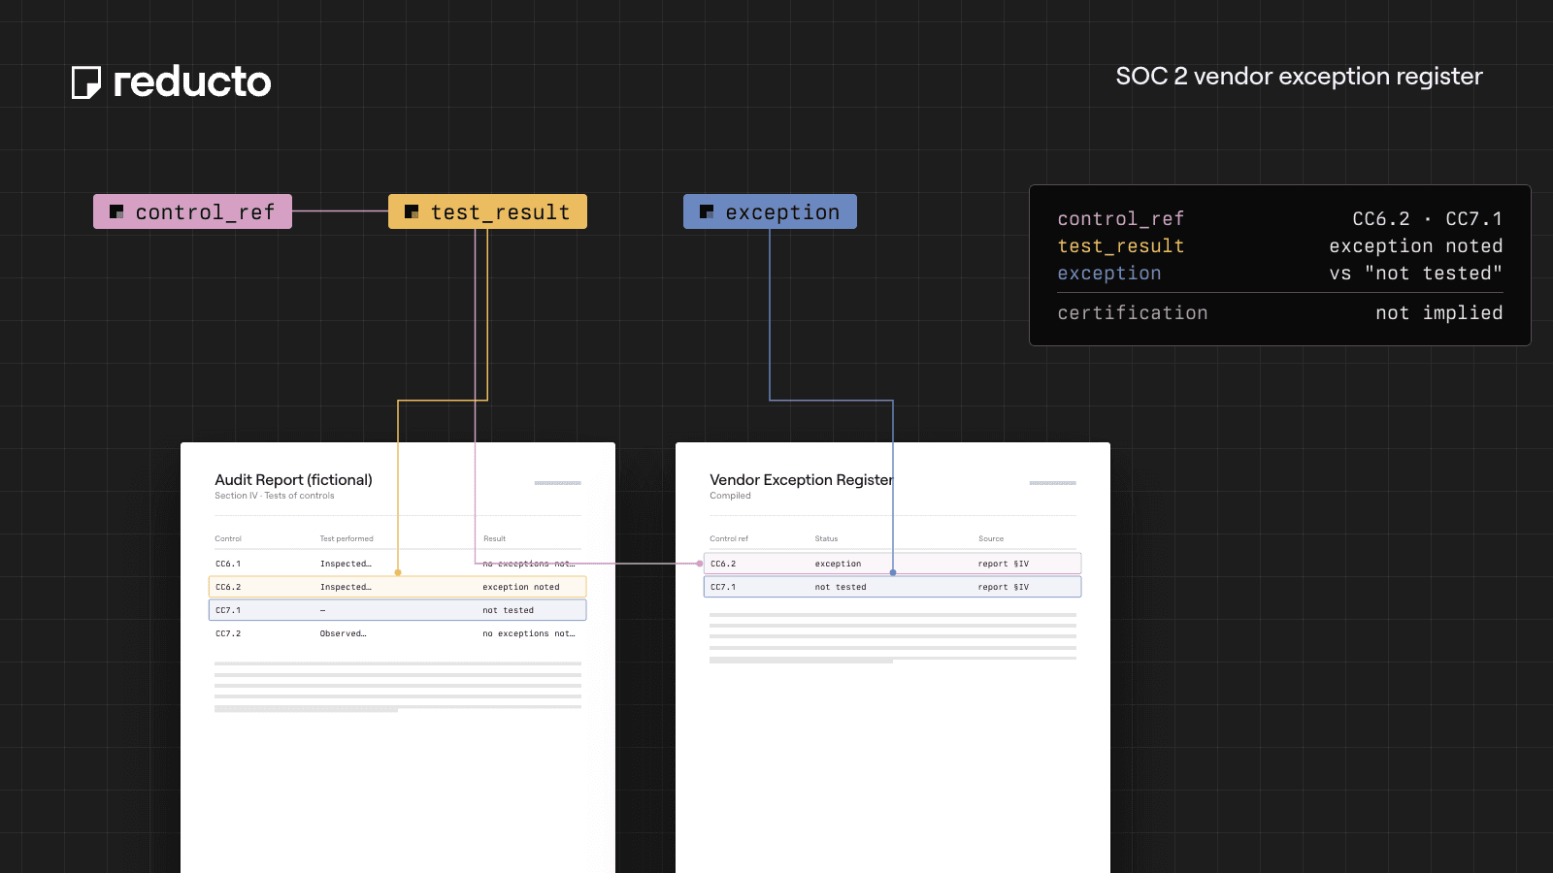
Task: Click 'Section IV · Tests of controls' subtitle
Action: click(275, 496)
